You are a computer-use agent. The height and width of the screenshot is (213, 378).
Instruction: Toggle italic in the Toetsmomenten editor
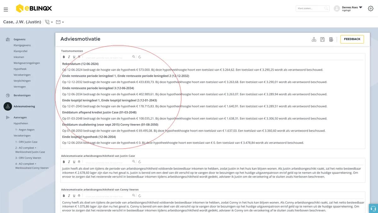(69, 57)
